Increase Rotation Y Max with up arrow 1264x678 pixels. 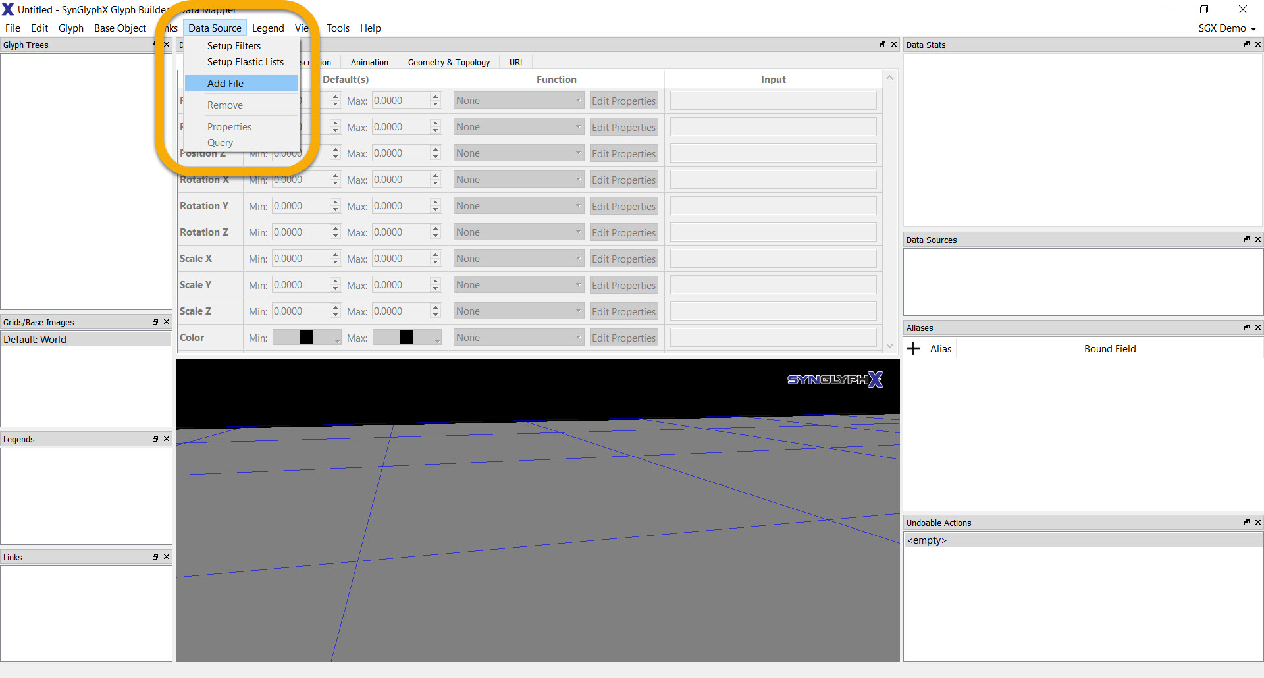[x=435, y=202]
